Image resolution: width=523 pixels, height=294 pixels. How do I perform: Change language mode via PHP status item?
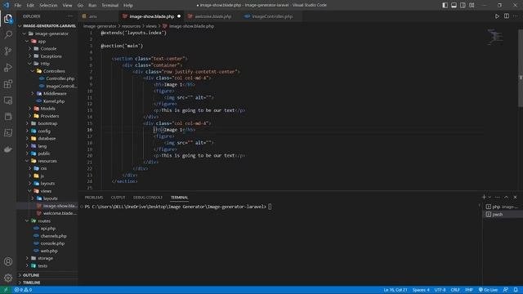469,290
